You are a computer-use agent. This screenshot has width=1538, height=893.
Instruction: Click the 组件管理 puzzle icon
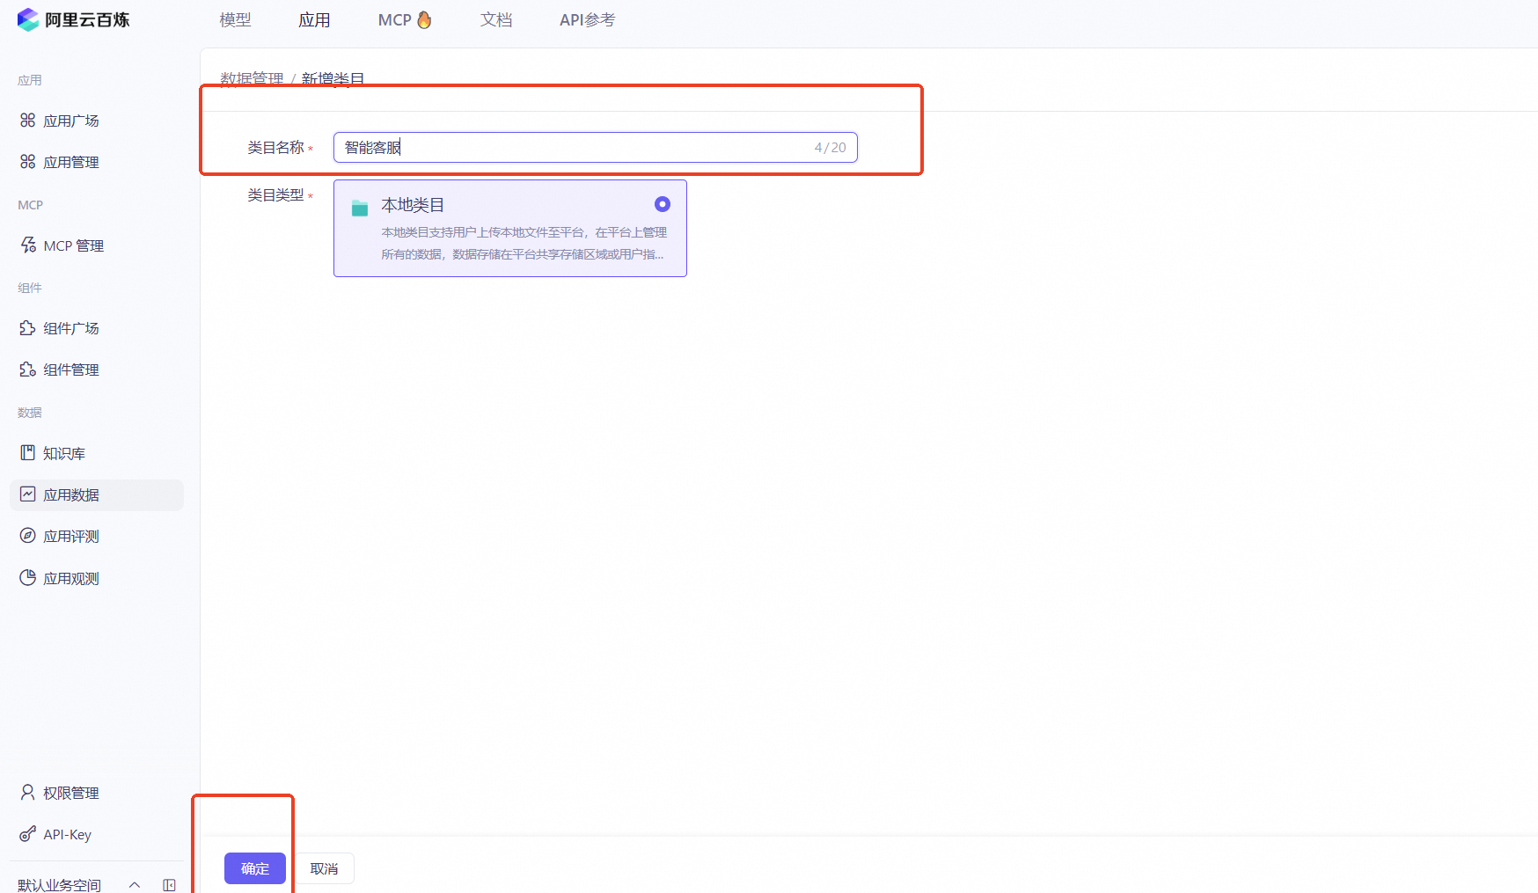click(x=28, y=370)
